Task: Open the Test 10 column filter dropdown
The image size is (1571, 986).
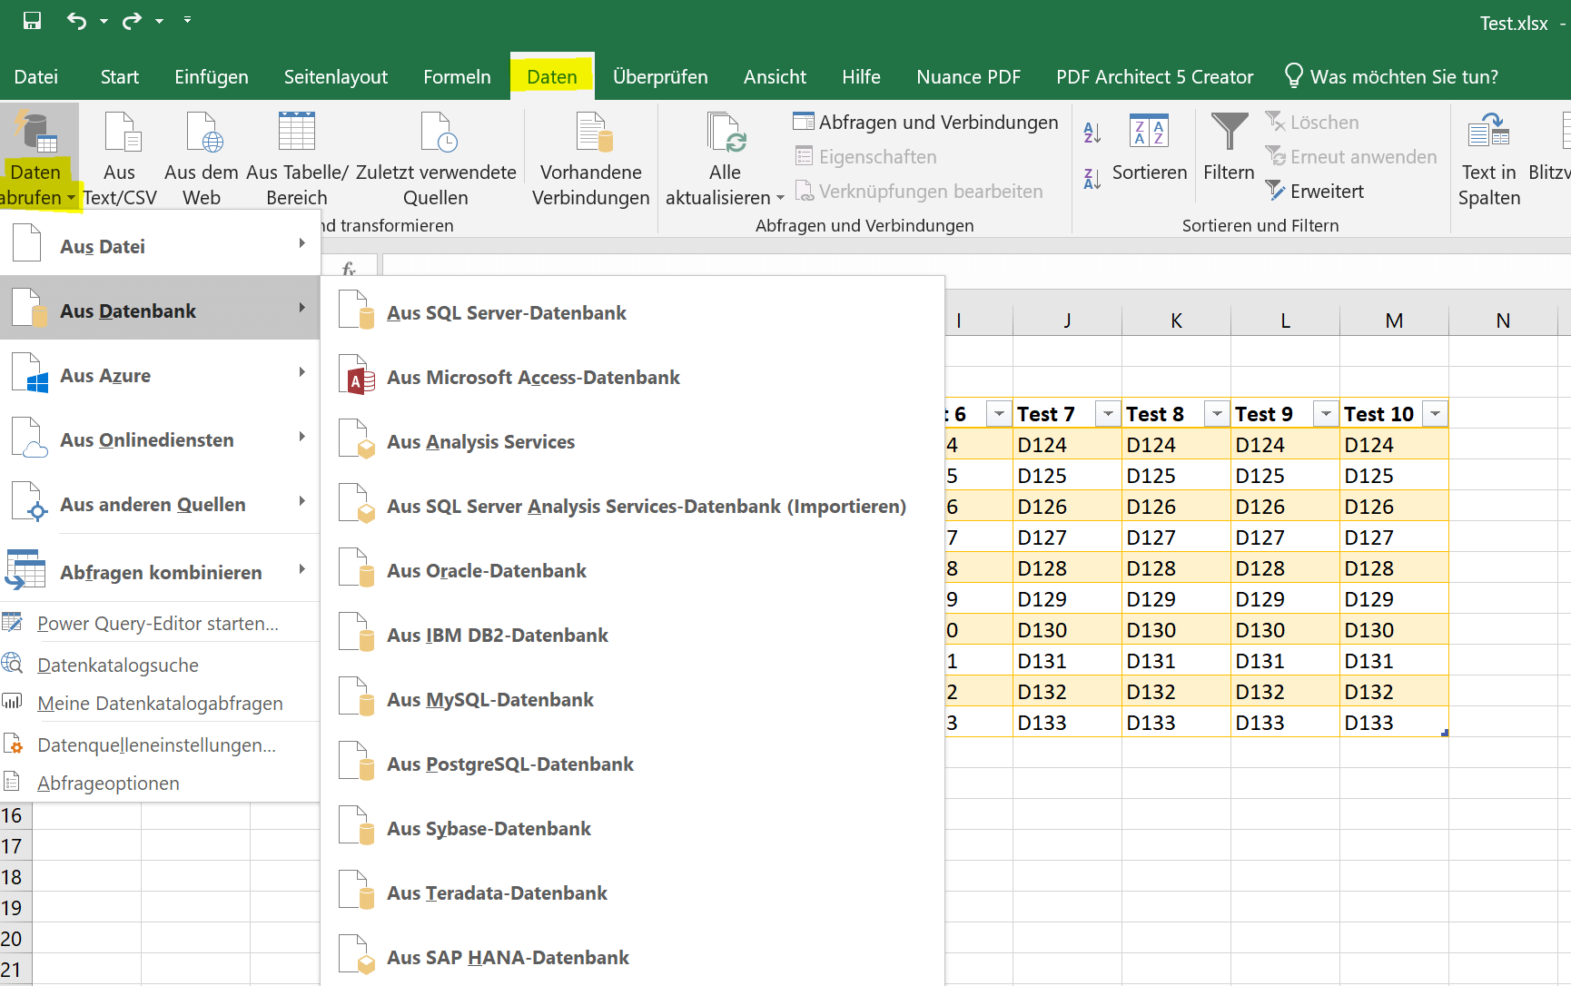Action: tap(1435, 414)
